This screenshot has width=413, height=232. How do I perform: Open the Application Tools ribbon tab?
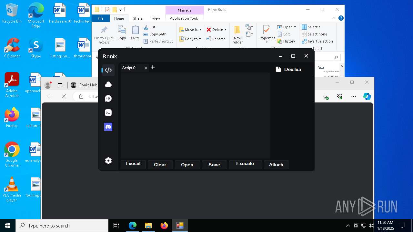[184, 18]
